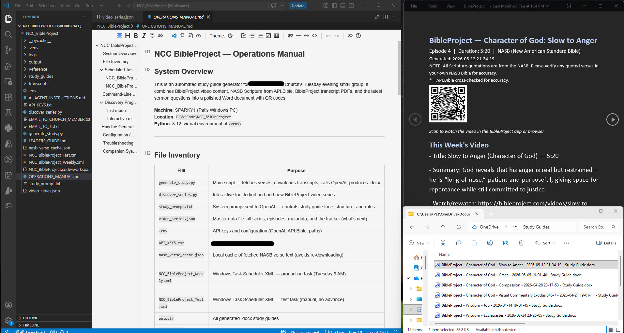This screenshot has height=333, width=624.
Task: Insert a blockquote from markdown toolbar
Action: (290, 36)
